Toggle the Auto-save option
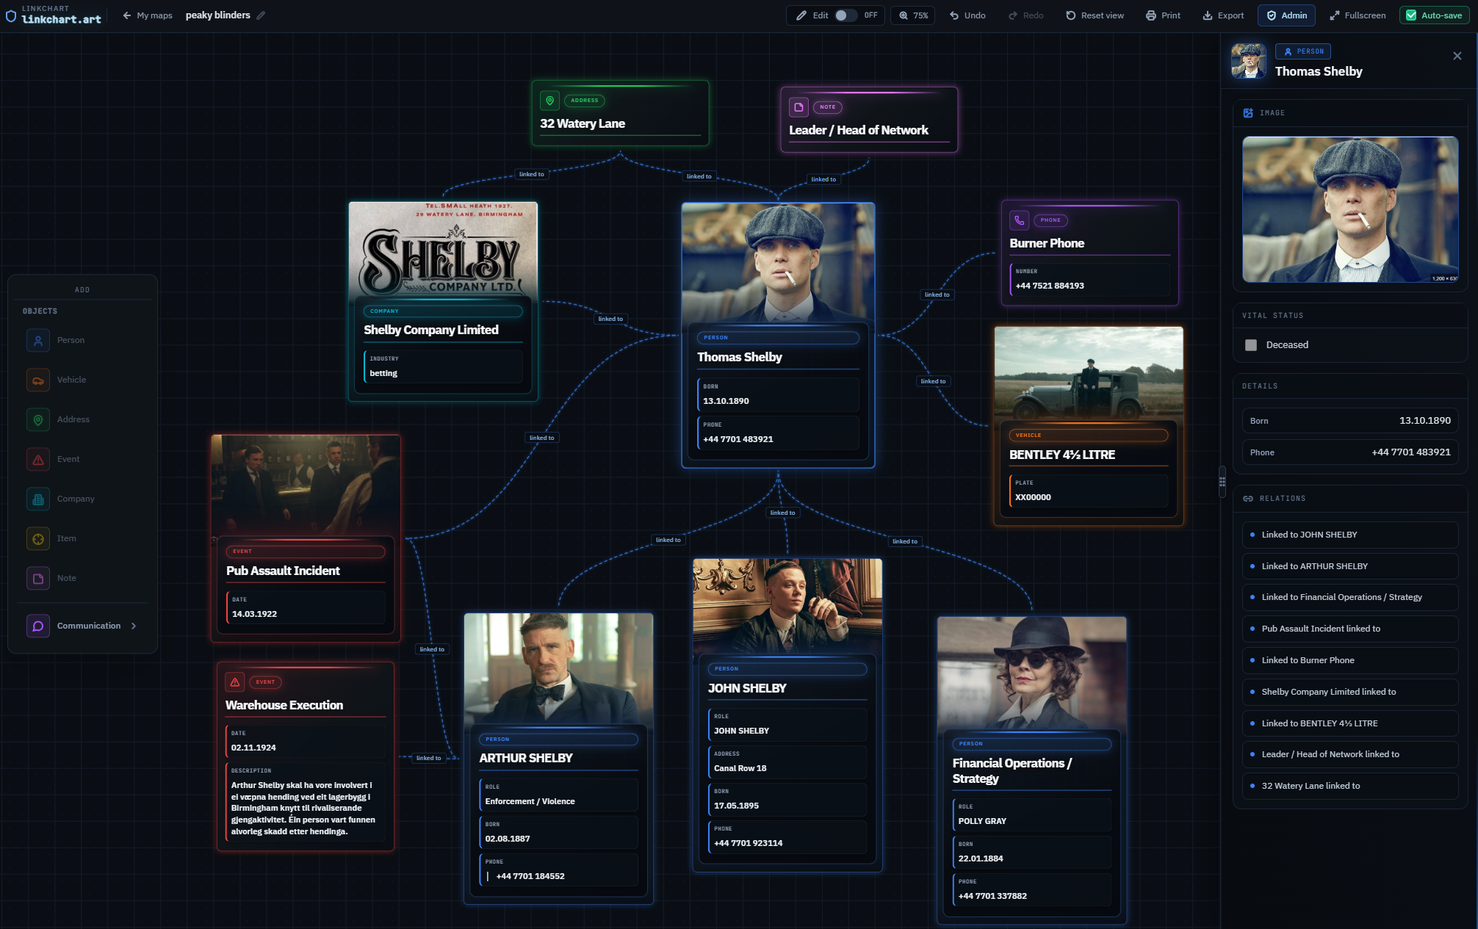The height and width of the screenshot is (929, 1478). [1434, 15]
